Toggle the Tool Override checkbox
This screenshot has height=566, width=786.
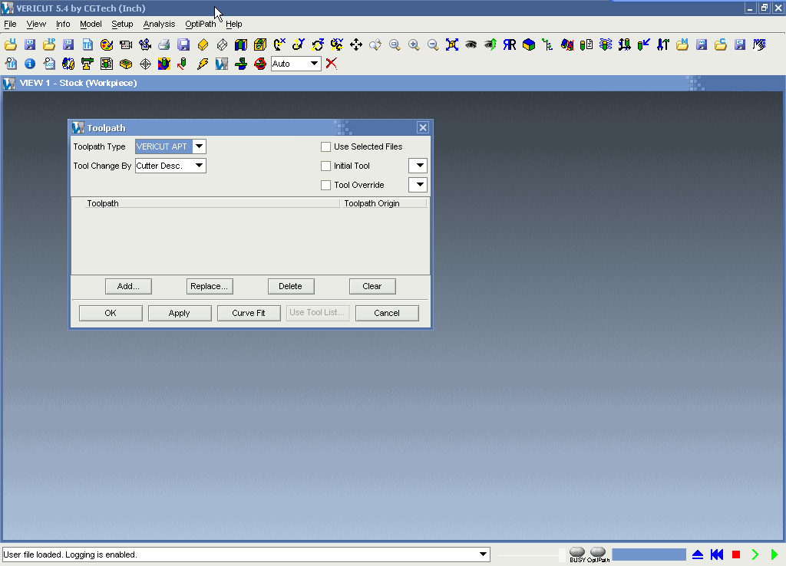coord(325,186)
